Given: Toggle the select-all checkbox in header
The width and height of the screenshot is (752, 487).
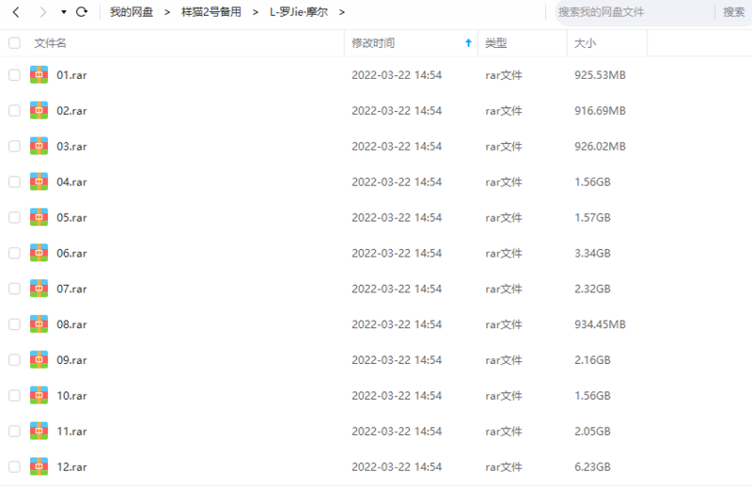Looking at the screenshot, I should coord(14,43).
